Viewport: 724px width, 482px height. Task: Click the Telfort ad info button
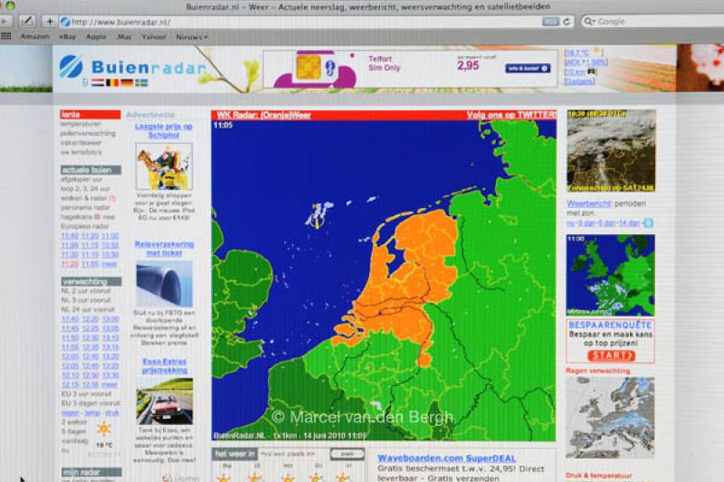[x=528, y=68]
